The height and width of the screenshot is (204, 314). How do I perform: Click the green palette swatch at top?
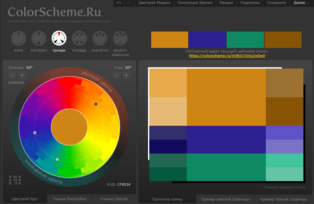pyautogui.click(x=245, y=40)
